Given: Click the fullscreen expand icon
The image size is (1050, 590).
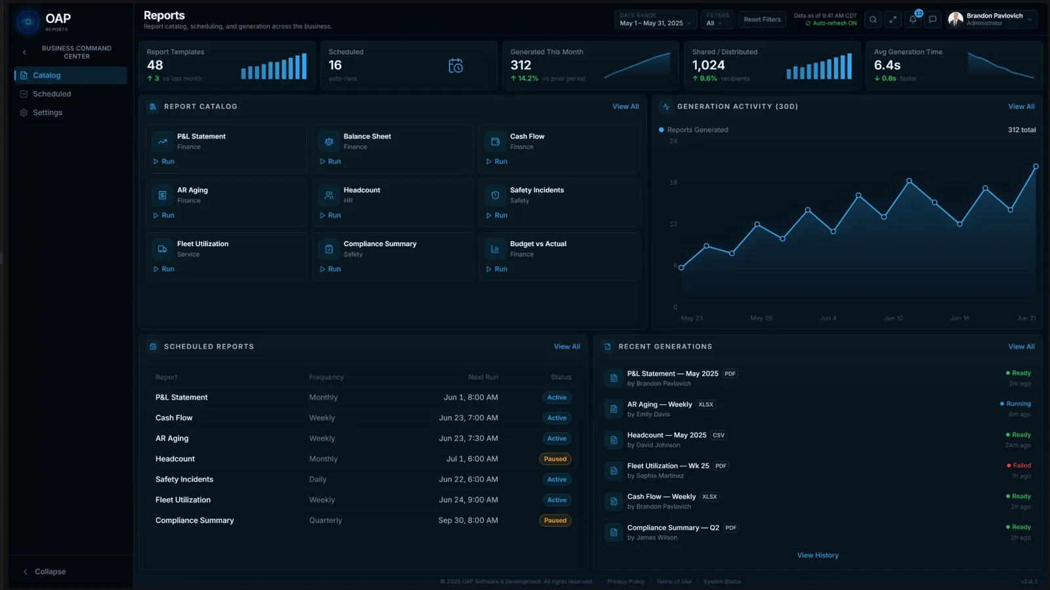Looking at the screenshot, I should pyautogui.click(x=892, y=20).
